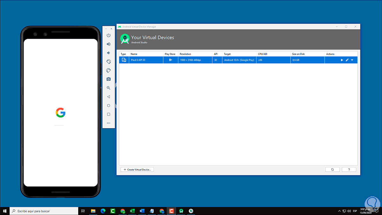Image resolution: width=382 pixels, height=215 pixels.
Task: Open the notification center icon
Action: click(x=377, y=211)
